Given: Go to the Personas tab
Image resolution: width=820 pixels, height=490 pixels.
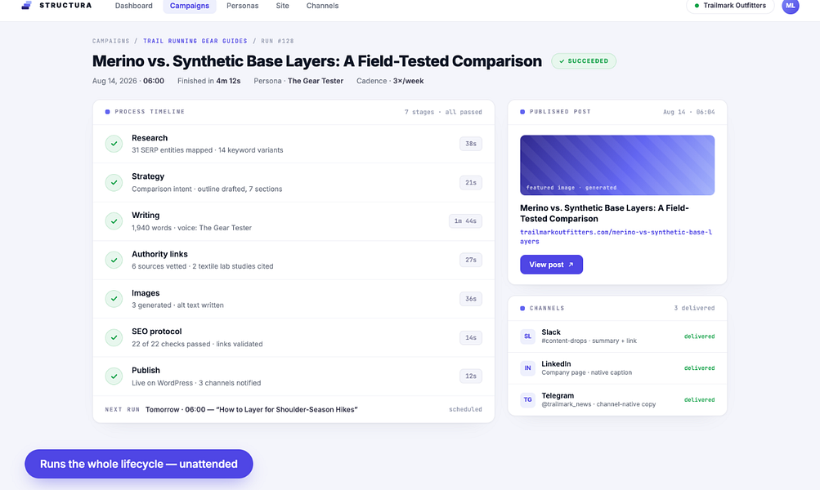Looking at the screenshot, I should coord(243,6).
